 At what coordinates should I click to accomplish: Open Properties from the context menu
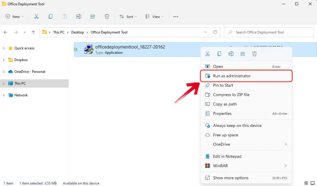click(246, 113)
